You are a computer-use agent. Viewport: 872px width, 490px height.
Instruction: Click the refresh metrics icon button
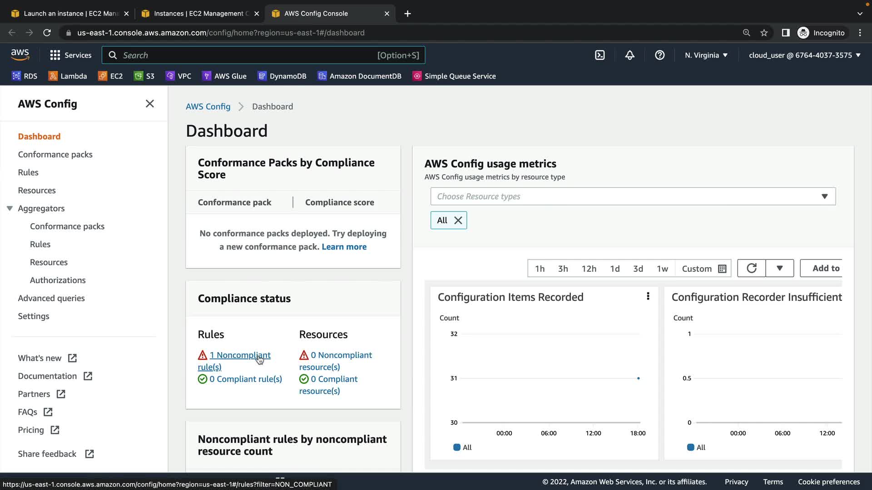tap(751, 269)
